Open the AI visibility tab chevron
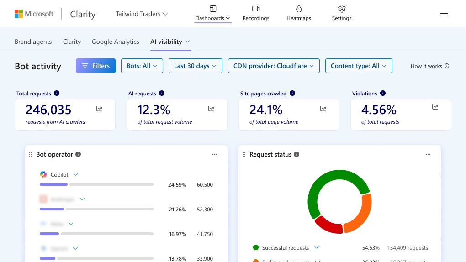The image size is (466, 262). click(188, 42)
